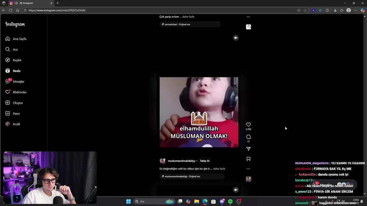Click the browser address bar URL

tap(57, 10)
